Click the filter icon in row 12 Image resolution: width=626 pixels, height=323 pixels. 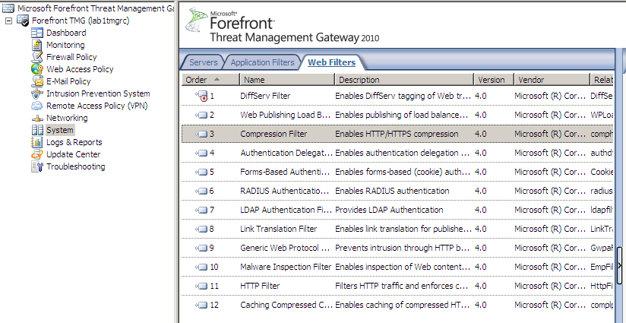click(201, 305)
